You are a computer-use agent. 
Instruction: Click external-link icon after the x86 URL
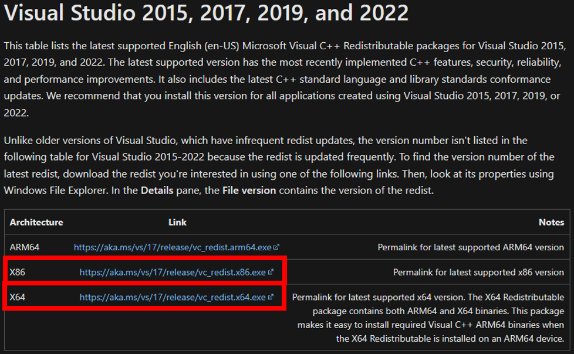point(271,272)
